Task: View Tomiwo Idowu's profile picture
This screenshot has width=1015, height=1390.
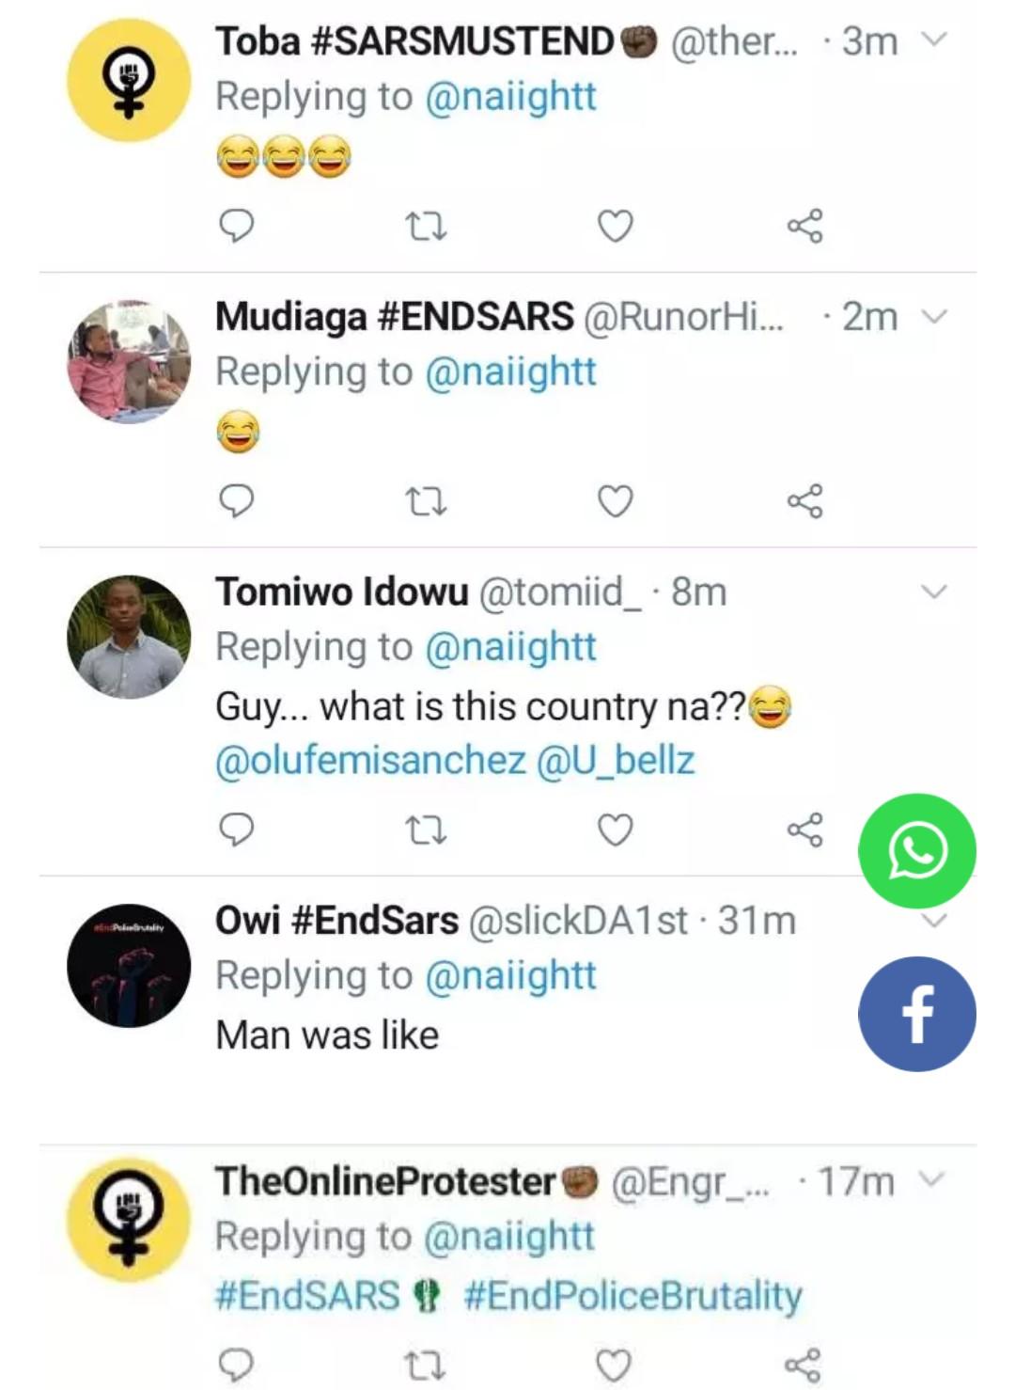Action: click(x=129, y=637)
